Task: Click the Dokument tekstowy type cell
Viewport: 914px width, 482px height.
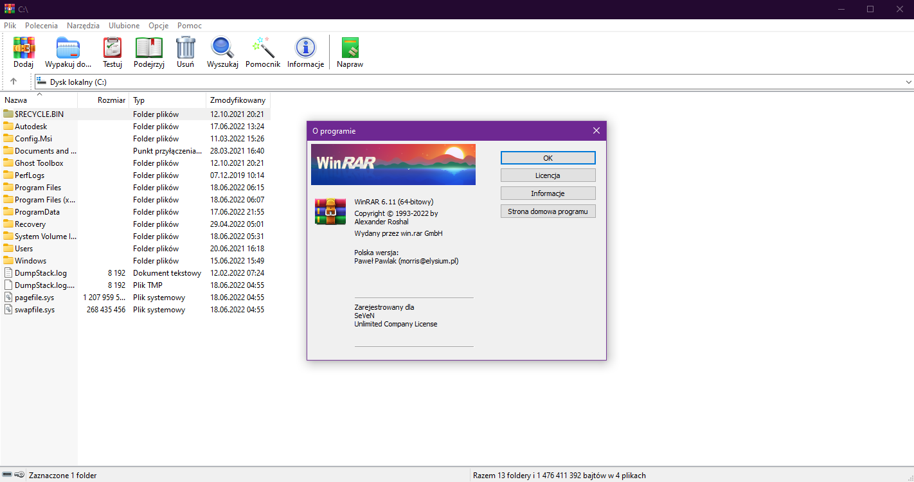Action: pyautogui.click(x=167, y=273)
